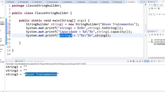Click Focus on Workweek icon in Task List
This screenshot has width=165, height=92.
point(161,5)
